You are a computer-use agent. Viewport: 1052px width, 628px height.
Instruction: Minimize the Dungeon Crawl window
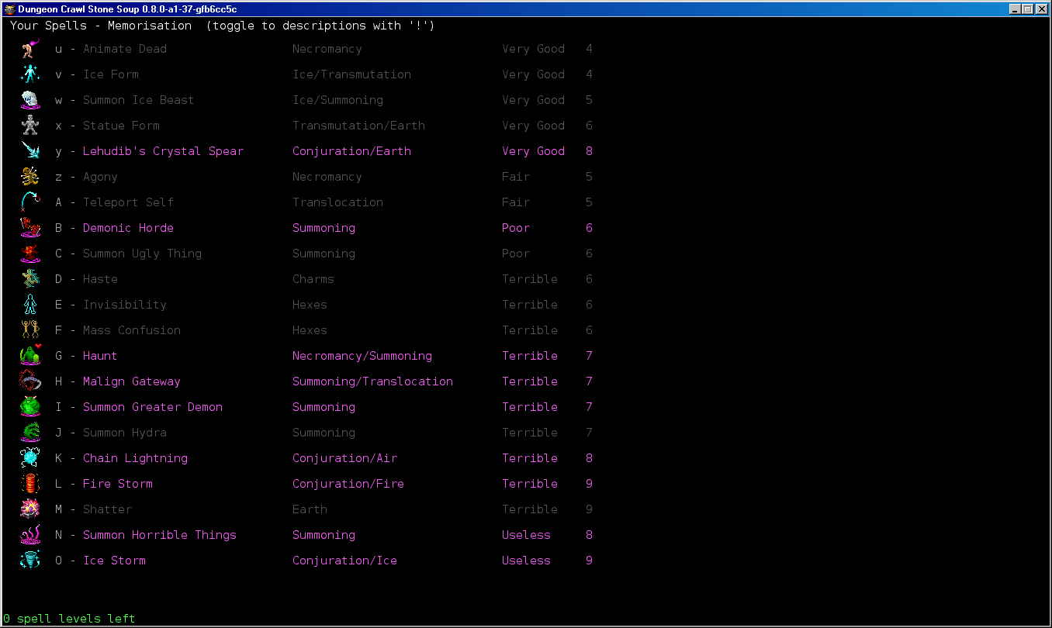click(1016, 9)
